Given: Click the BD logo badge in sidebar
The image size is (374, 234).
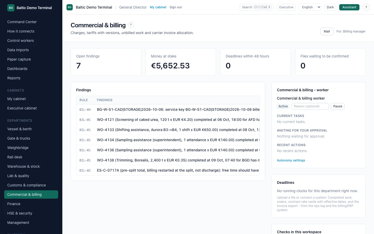Looking at the screenshot, I should [x=11, y=8].
